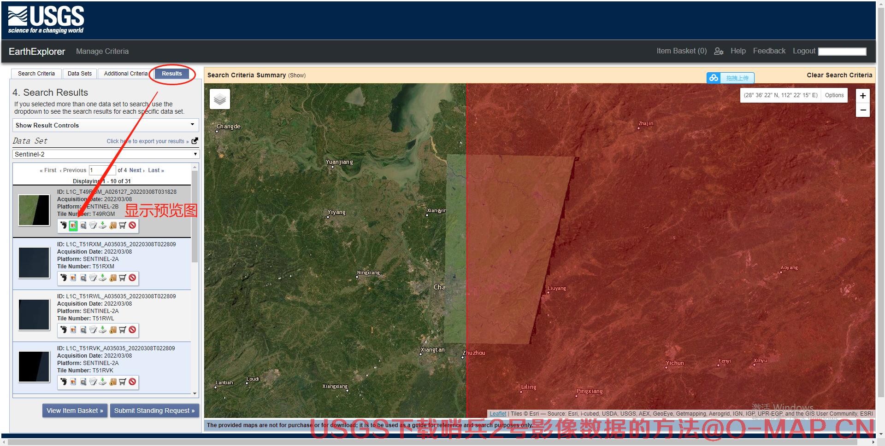
Task: Switch to the Data Sets tab
Action: pyautogui.click(x=80, y=74)
